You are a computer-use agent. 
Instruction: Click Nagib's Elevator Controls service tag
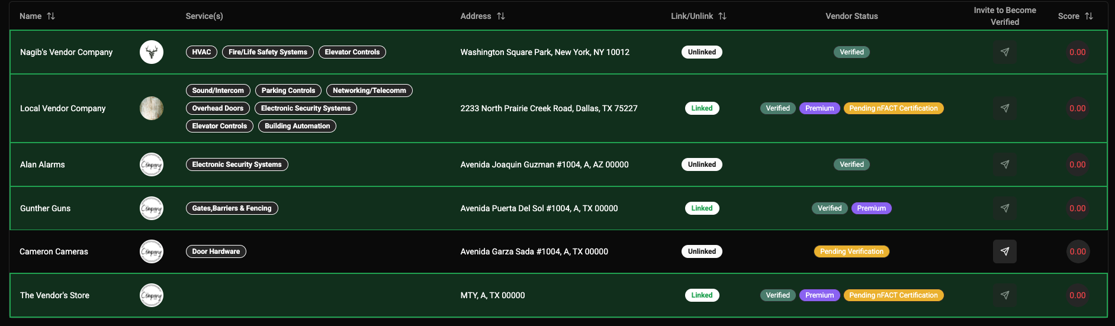352,52
